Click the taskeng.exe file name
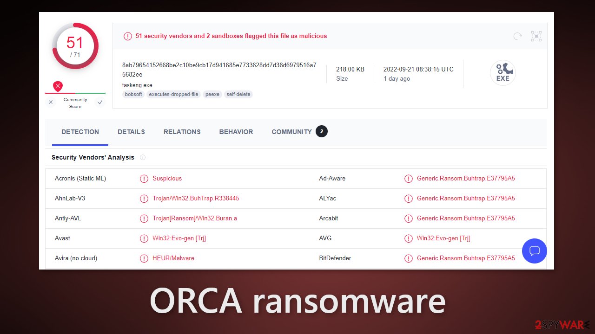Screen dimensions: 595x334 137,85
